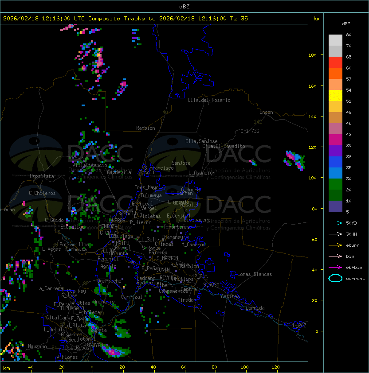Pick the bright yellow 51-54 dBZ band

click(335, 96)
